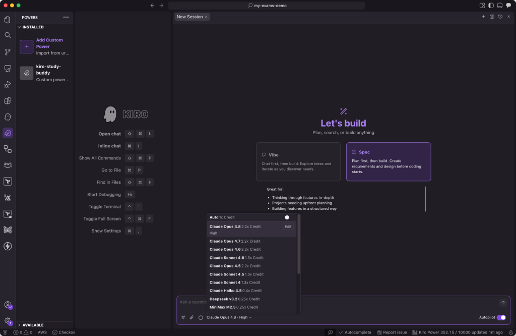Toggle the Auto model switch
Image resolution: width=516 pixels, height=336 pixels.
pyautogui.click(x=287, y=217)
